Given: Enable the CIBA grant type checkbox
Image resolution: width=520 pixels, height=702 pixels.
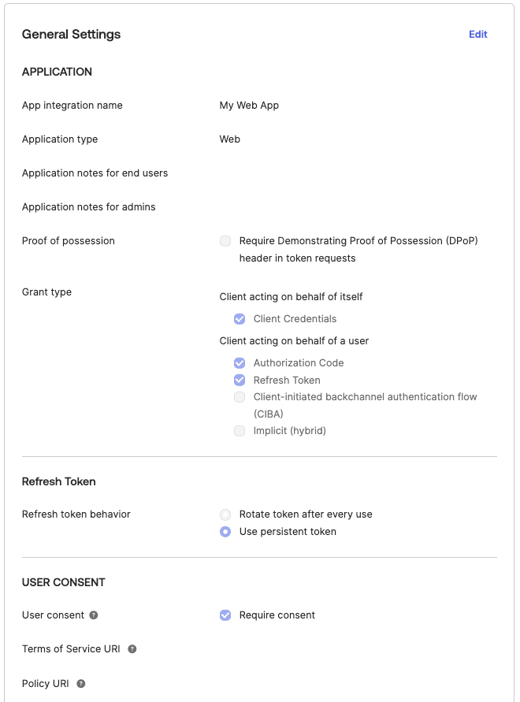Looking at the screenshot, I should 240,397.
